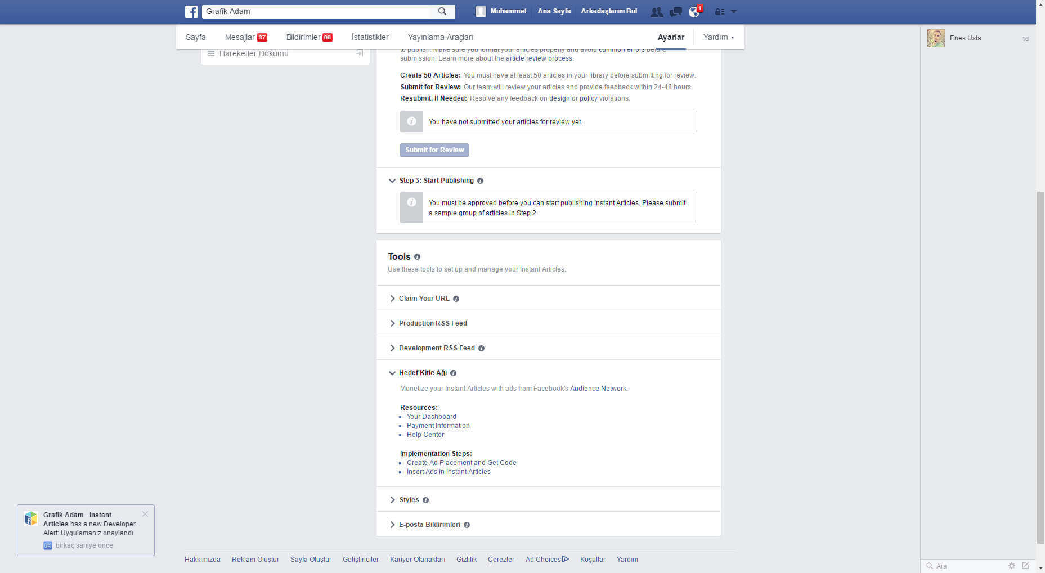Select the Ayarlar tab
This screenshot has height=573, width=1045.
pyautogui.click(x=671, y=37)
